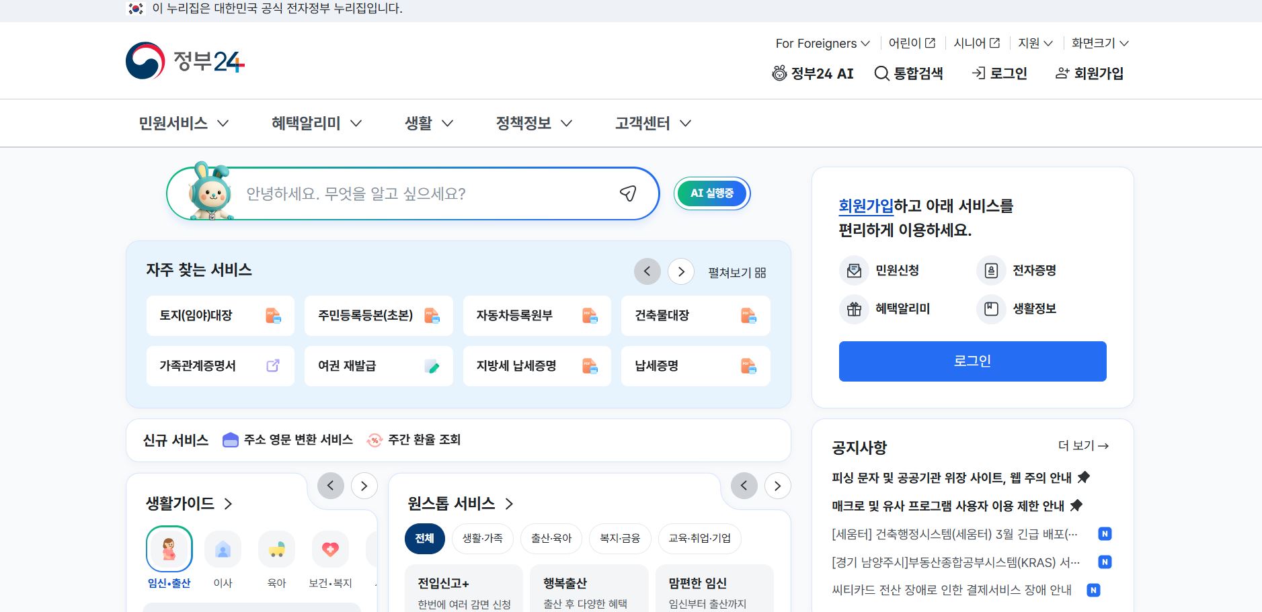Open 건축물대장 service
1262x612 pixels.
(696, 316)
